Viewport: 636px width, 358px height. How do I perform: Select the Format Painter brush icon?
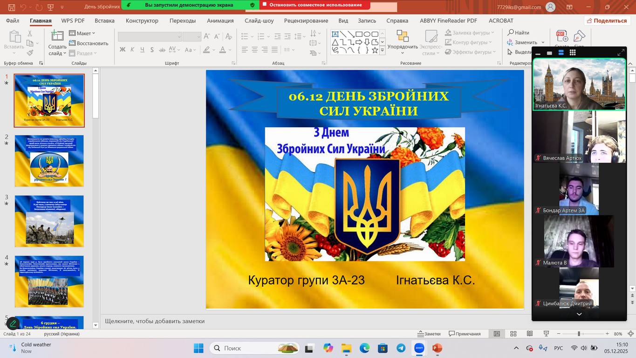[x=30, y=53]
